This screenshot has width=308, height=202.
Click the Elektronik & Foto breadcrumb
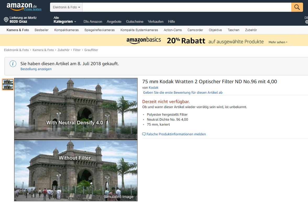tap(16, 50)
